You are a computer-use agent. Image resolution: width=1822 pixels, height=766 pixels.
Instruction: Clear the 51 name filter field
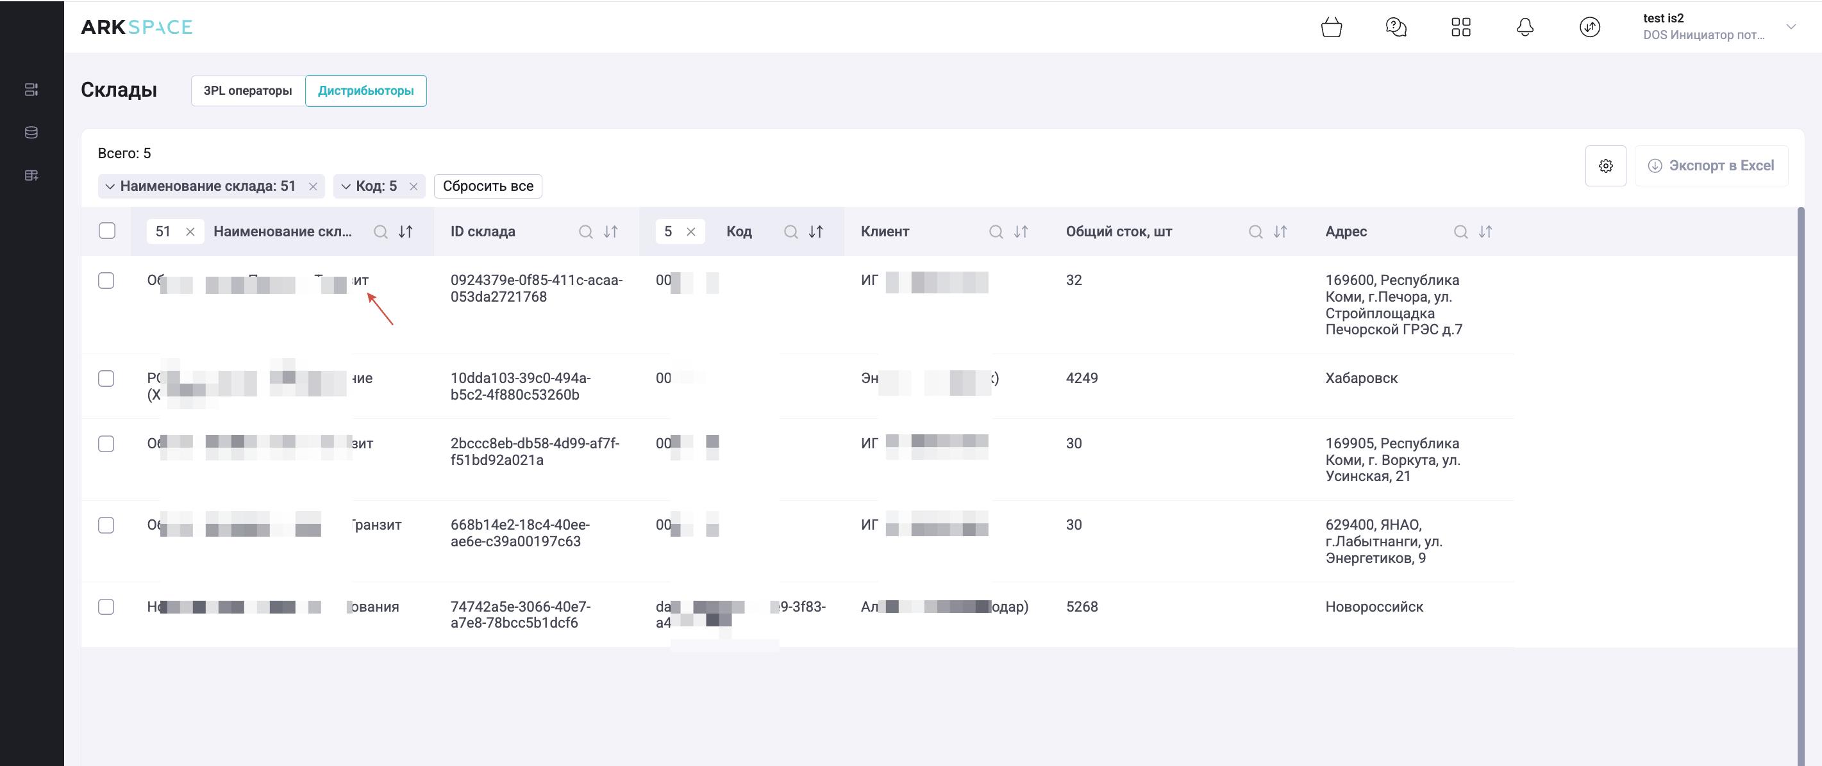click(x=190, y=232)
